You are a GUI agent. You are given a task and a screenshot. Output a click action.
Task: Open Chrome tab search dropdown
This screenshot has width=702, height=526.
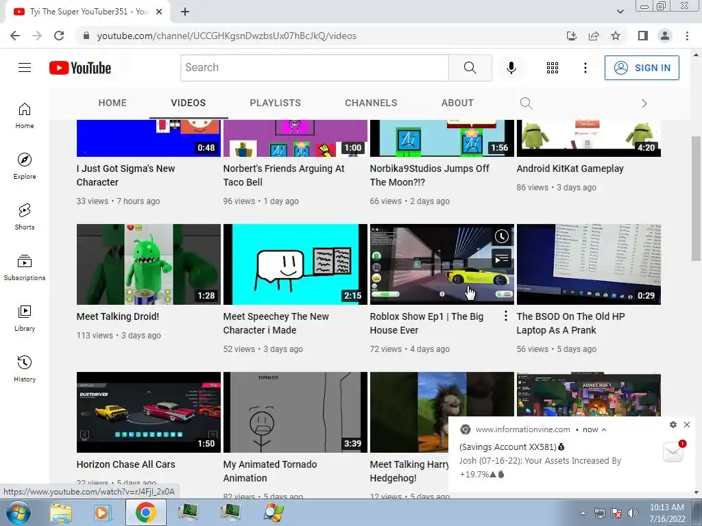(x=620, y=12)
